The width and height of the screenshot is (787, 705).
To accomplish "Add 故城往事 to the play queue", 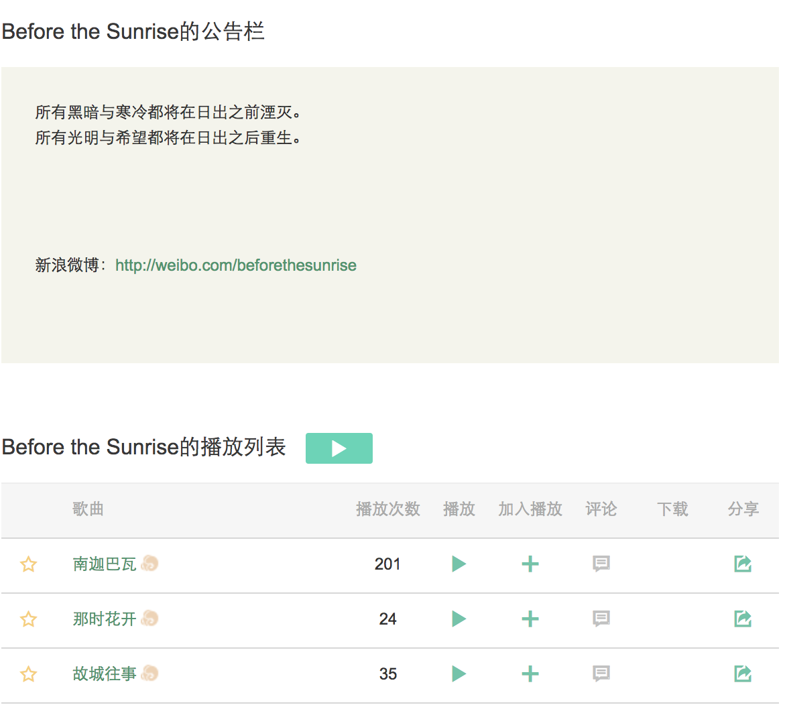I will point(530,674).
